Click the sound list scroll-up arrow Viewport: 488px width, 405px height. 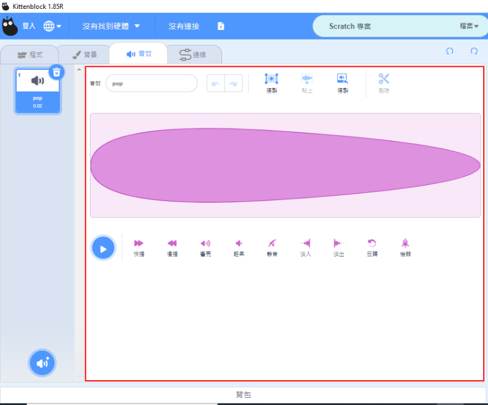tap(79, 69)
